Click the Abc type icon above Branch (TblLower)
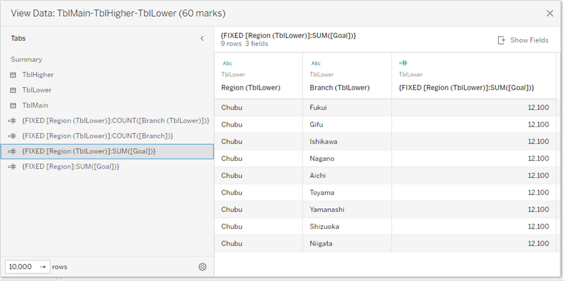 [316, 63]
